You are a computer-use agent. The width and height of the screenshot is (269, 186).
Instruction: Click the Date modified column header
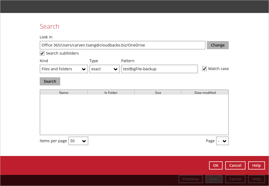pos(205,92)
